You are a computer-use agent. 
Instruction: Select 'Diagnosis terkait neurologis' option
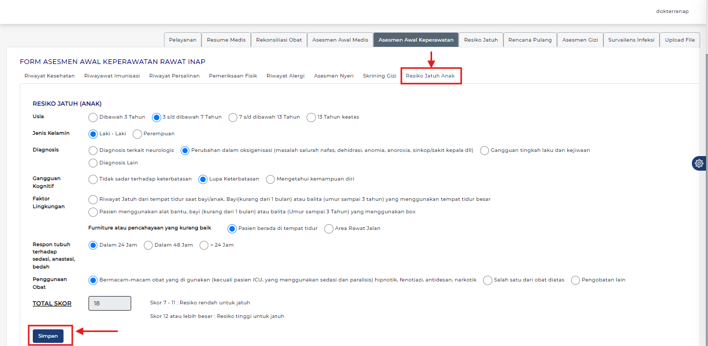click(93, 150)
